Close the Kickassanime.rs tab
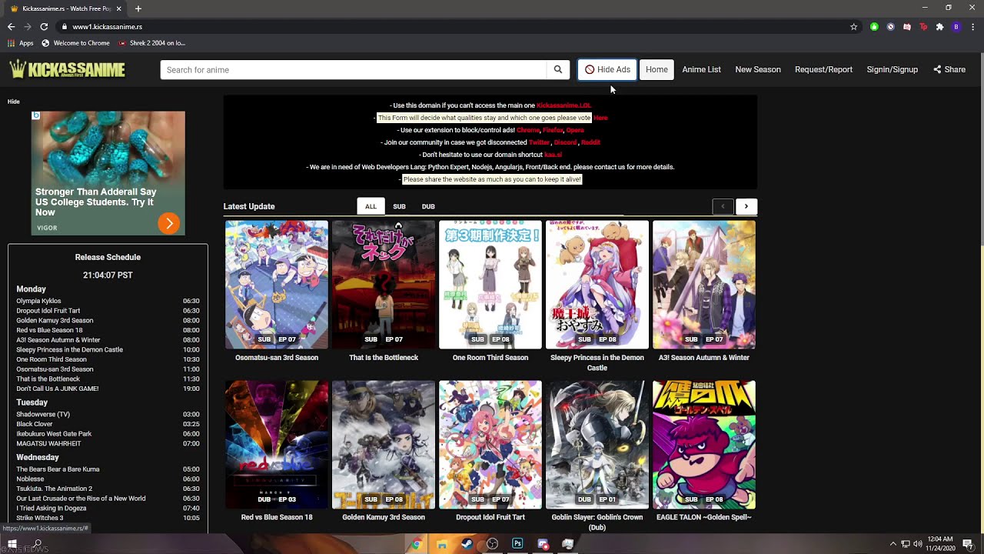Viewport: 984px width, 554px height. 118,8
